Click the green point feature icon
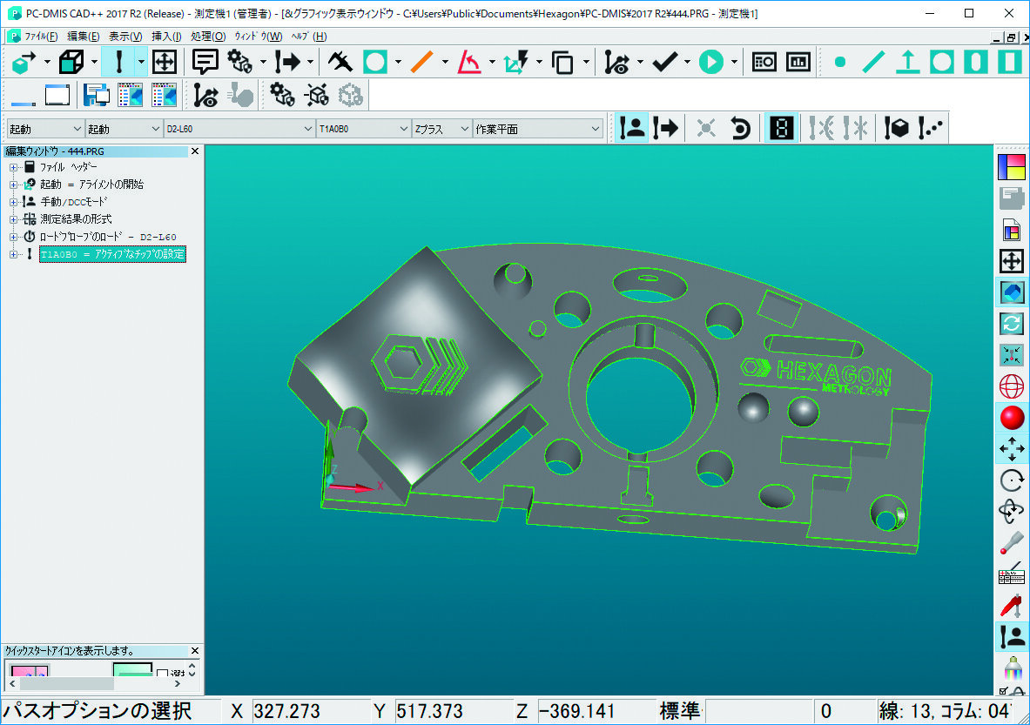This screenshot has width=1030, height=725. point(839,63)
